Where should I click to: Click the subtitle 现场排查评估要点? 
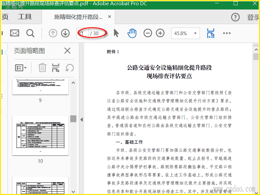point(169,76)
